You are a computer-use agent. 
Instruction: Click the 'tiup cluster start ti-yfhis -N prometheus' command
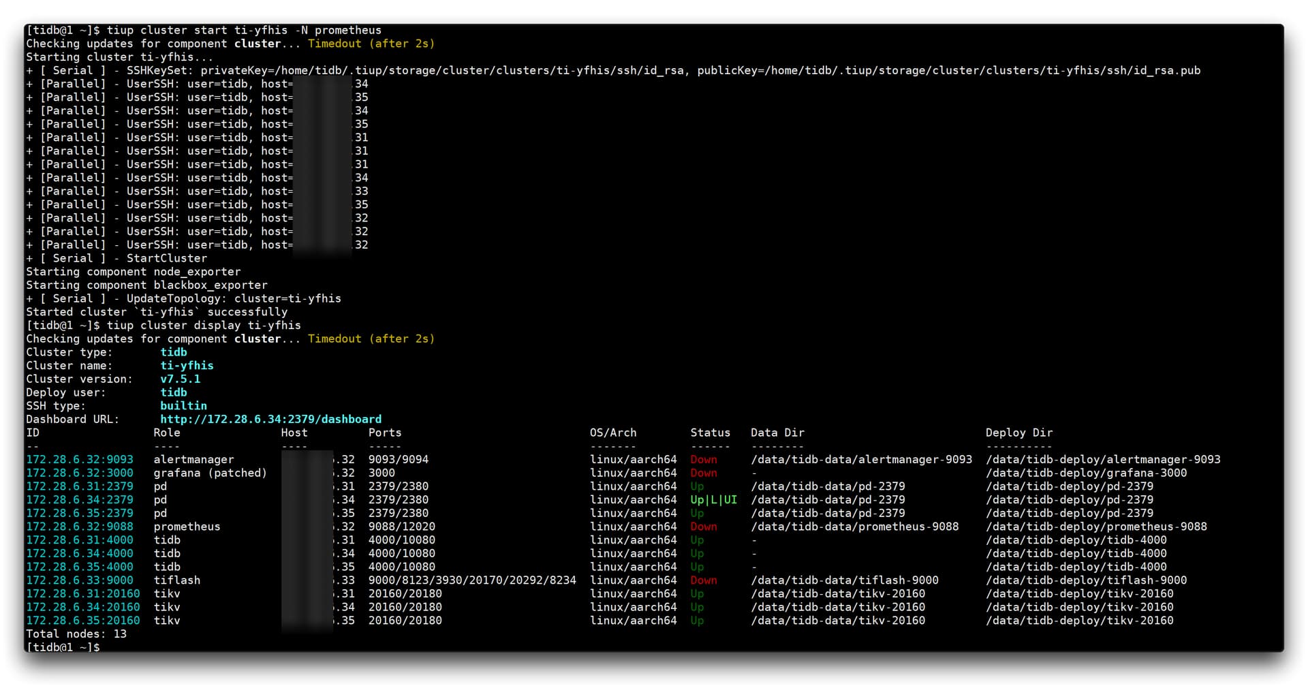244,30
